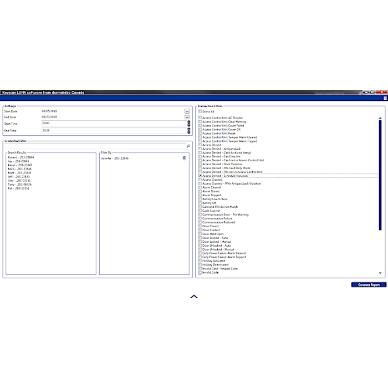
Task: Select Kevin - 203-23847 from Search Results
Action: (20, 165)
